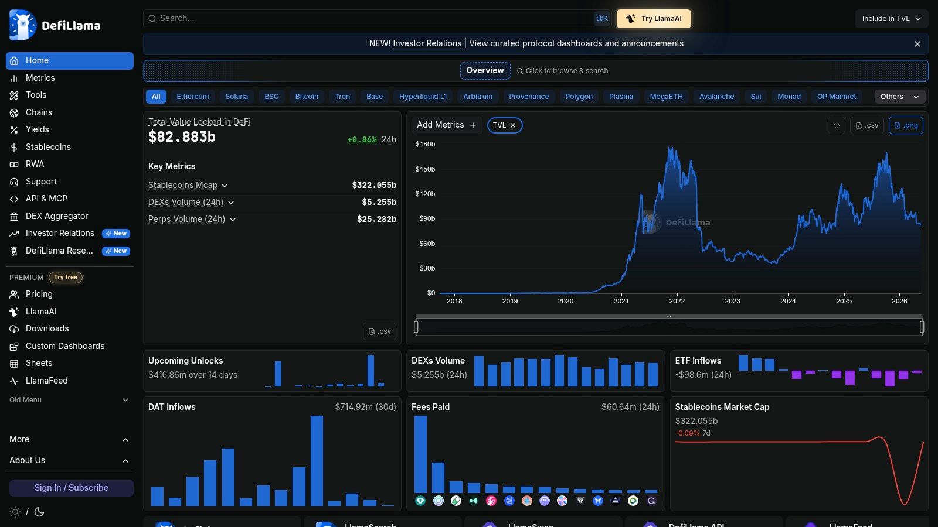Collapse the About Us section in the sidebar
This screenshot has width=938, height=527.
[69, 460]
